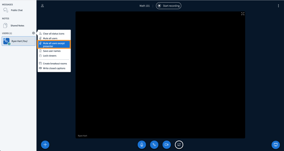
Task: Share webcam using the camera button
Action: tap(167, 145)
